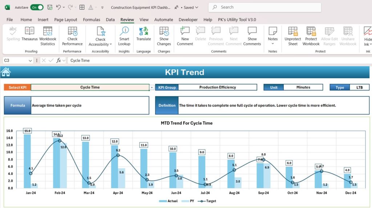Click the Name Box showing C3
The height and width of the screenshot is (208, 372).
tap(15, 61)
